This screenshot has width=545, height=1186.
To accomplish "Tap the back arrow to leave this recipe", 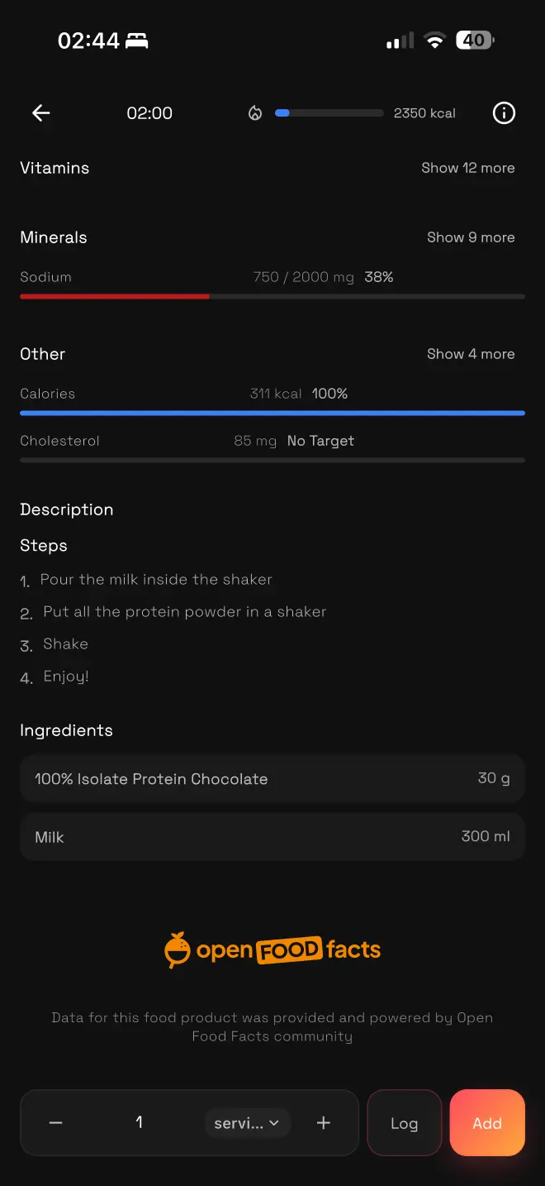I will (40, 113).
